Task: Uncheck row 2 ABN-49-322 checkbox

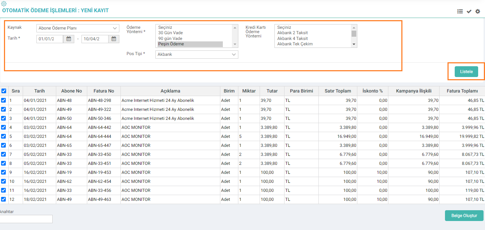Action: pyautogui.click(x=4, y=109)
